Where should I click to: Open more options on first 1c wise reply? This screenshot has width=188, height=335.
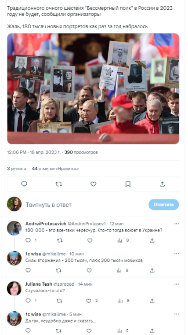177,254
